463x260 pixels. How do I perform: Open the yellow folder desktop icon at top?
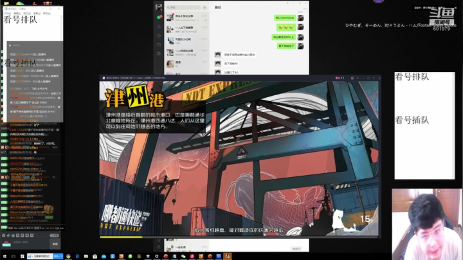(6, 3)
